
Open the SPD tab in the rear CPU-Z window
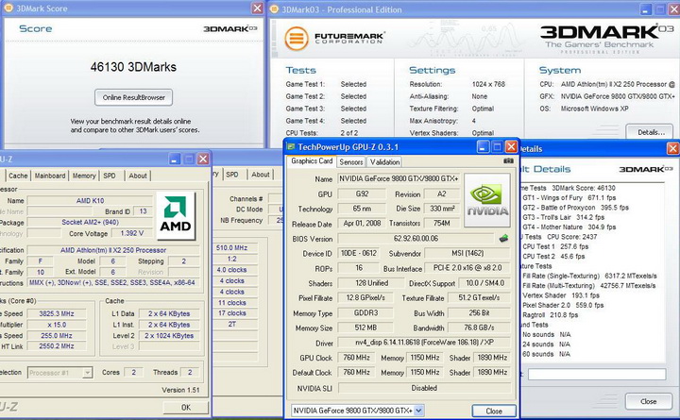point(232,175)
